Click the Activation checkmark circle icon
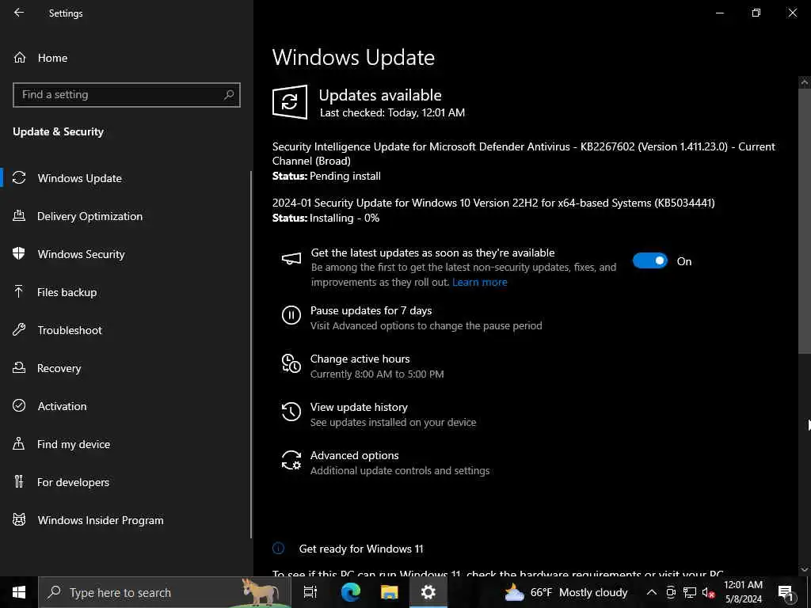Viewport: 811px width, 608px height. point(19,406)
